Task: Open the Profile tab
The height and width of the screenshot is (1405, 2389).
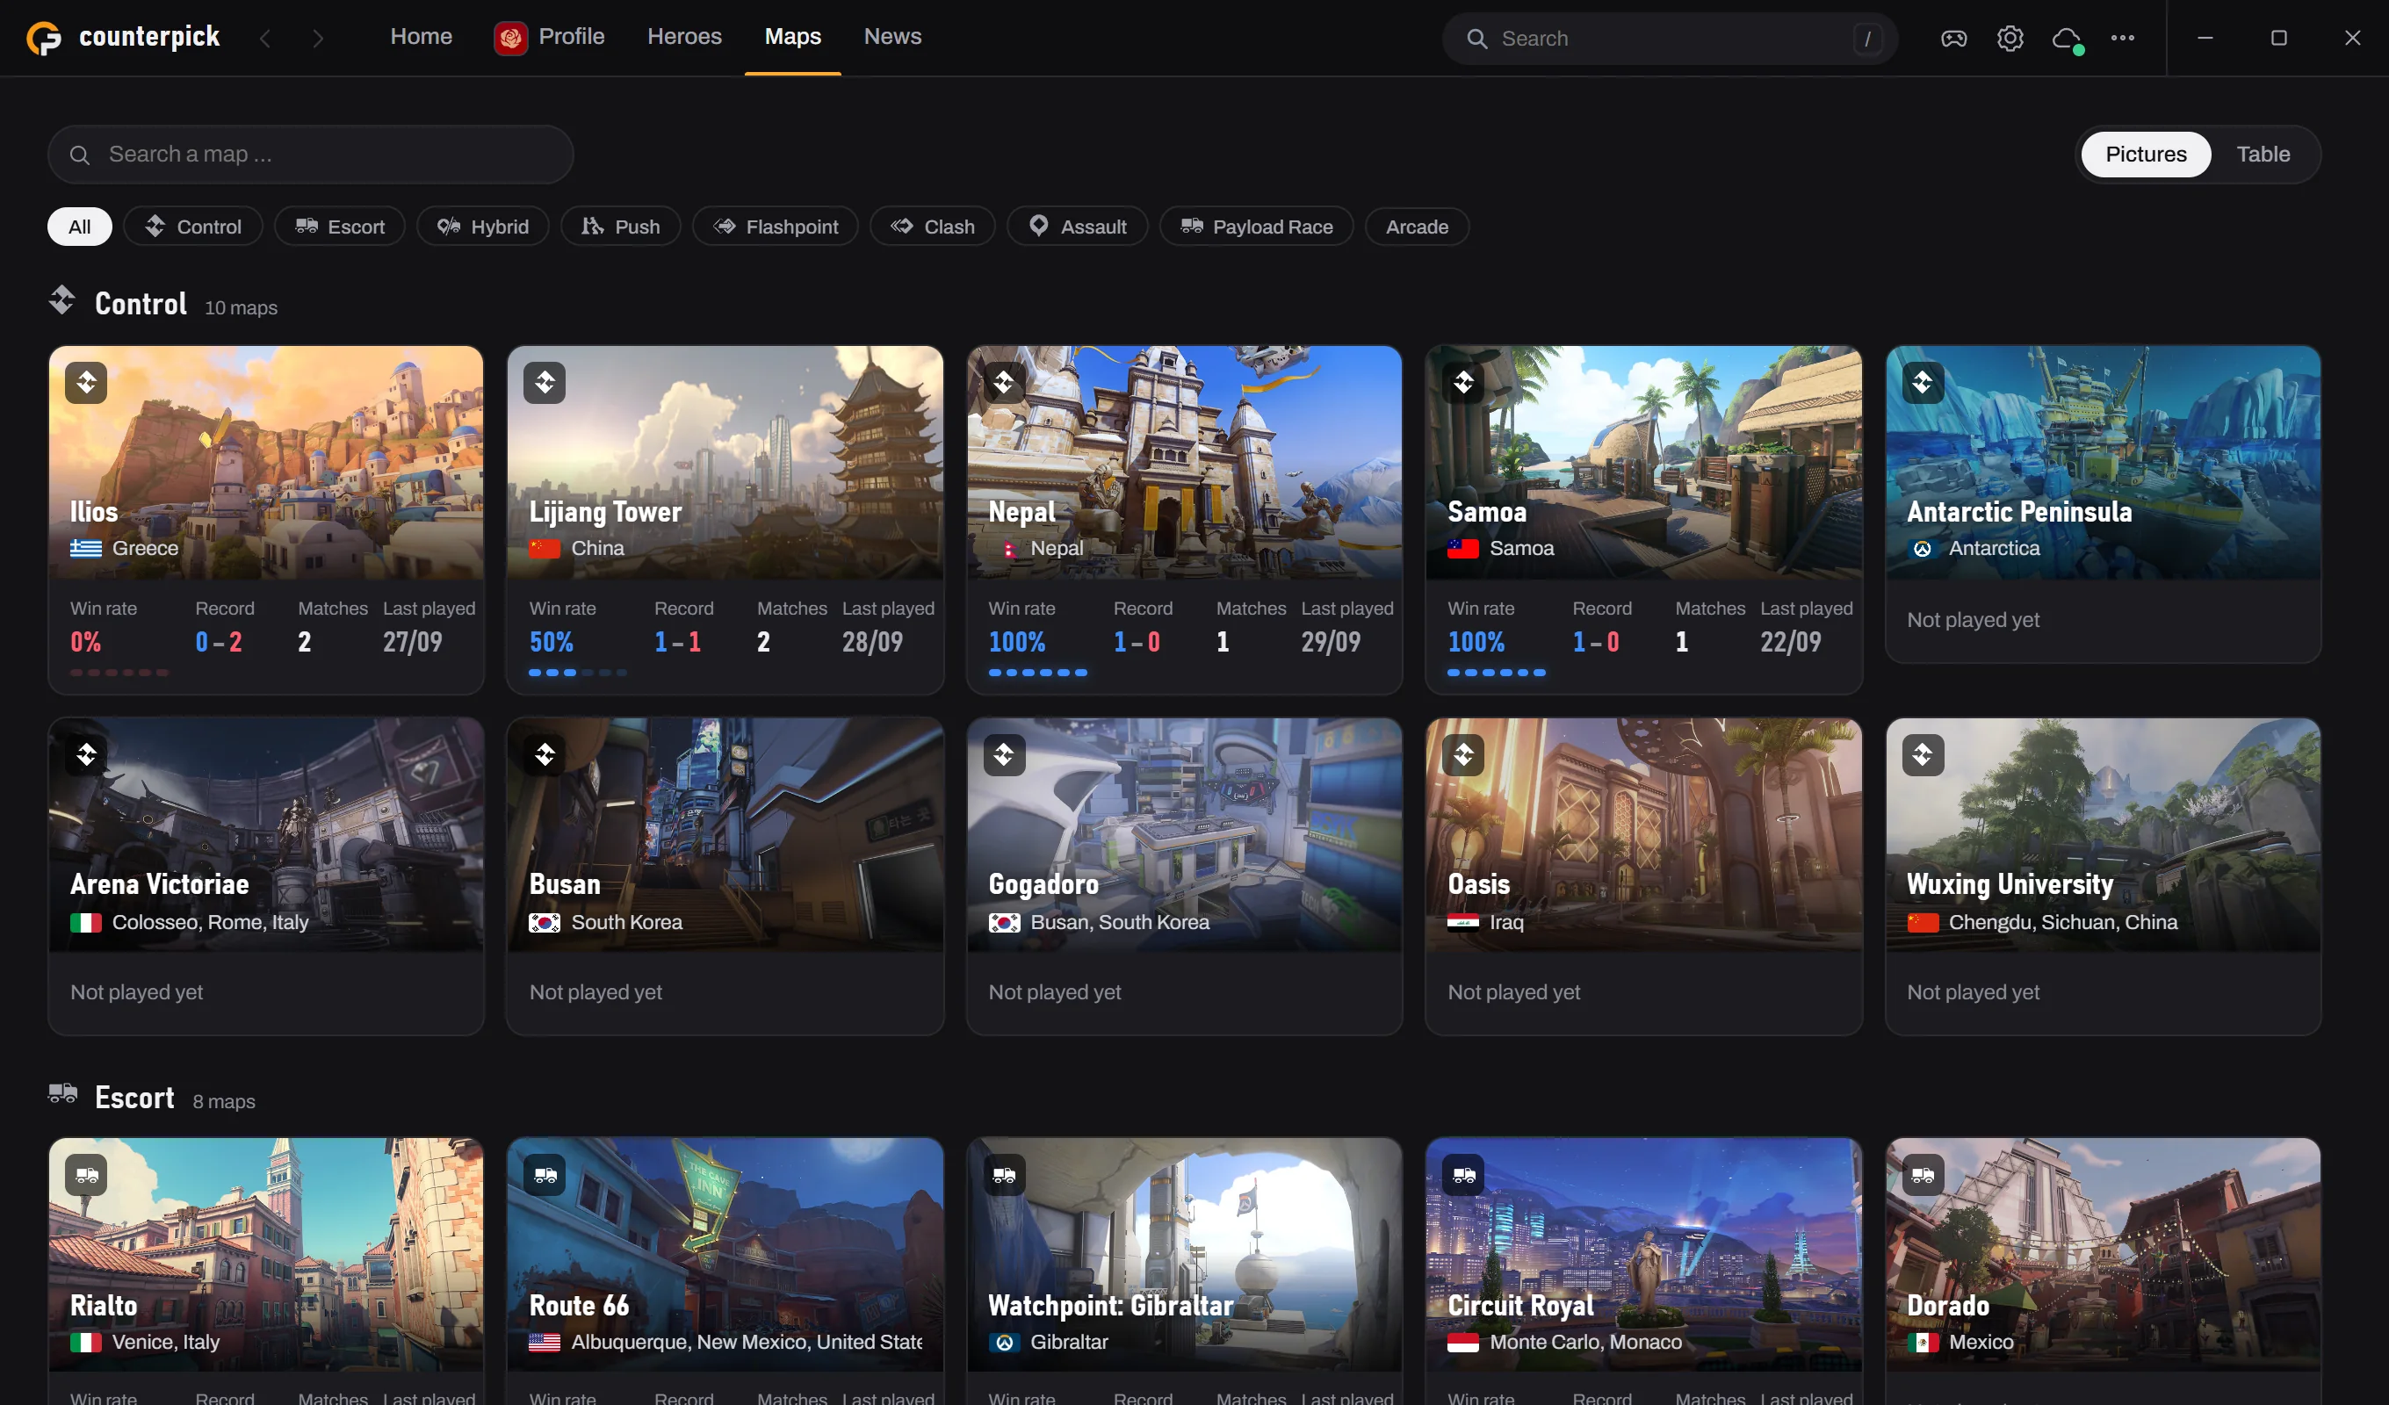Action: (x=550, y=37)
